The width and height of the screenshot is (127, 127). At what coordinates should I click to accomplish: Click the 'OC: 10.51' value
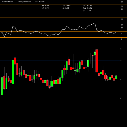(87, 6)
